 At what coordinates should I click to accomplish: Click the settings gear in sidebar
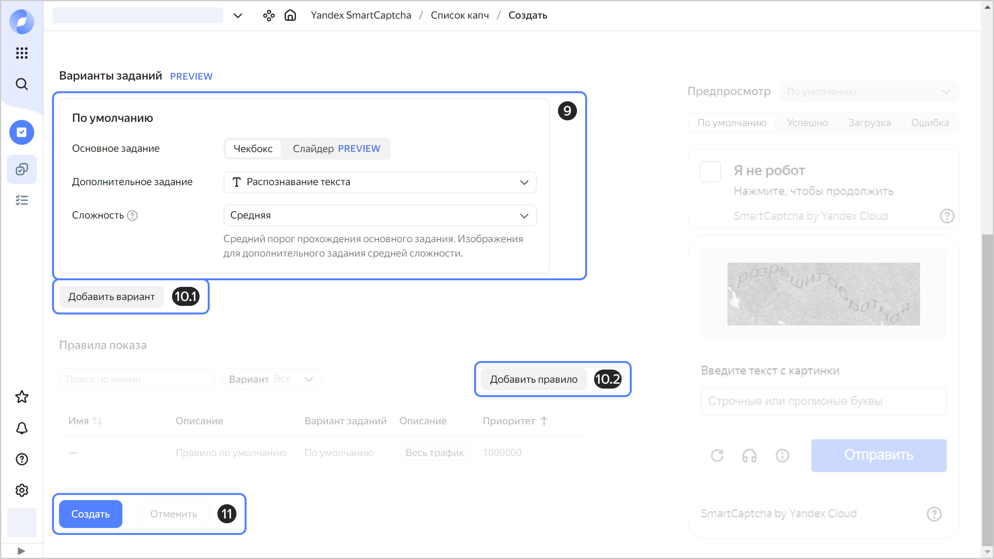coord(22,490)
